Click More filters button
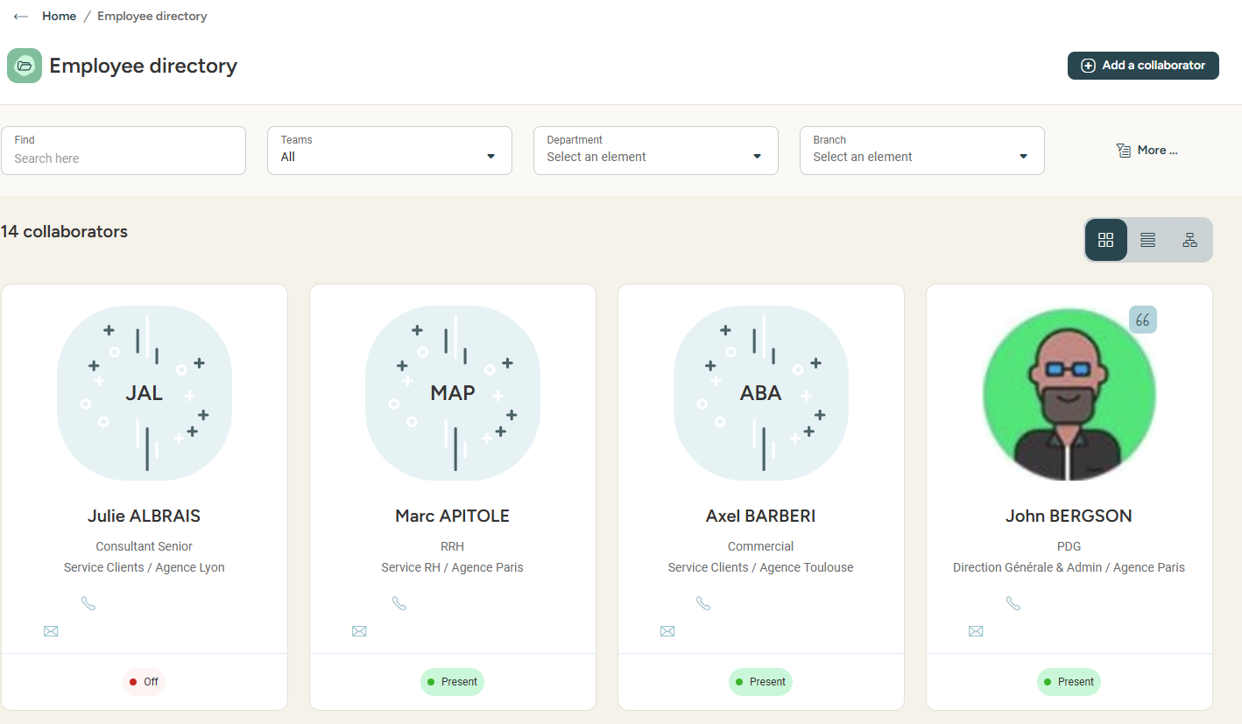The image size is (1242, 724). 1147,151
